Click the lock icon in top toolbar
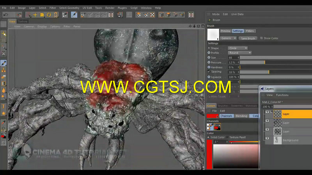The image size is (312, 175). (x=56, y=15)
